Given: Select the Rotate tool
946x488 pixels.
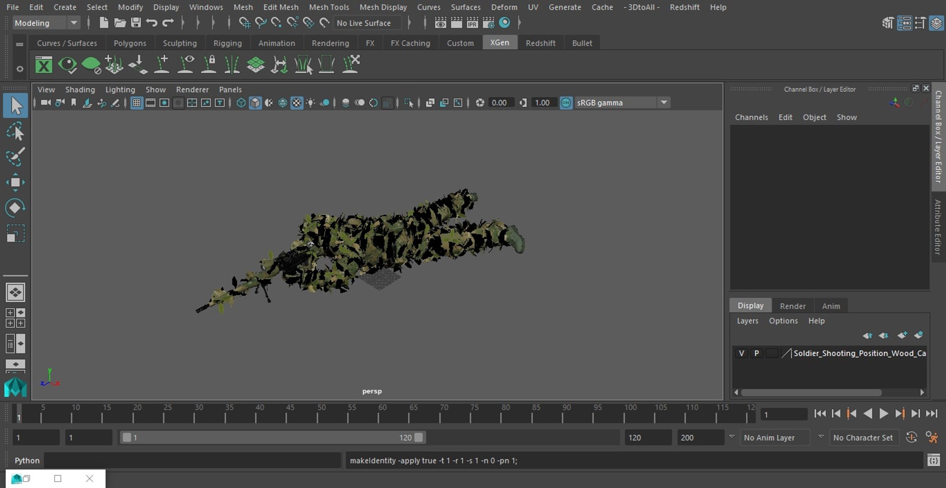Looking at the screenshot, I should (15, 208).
